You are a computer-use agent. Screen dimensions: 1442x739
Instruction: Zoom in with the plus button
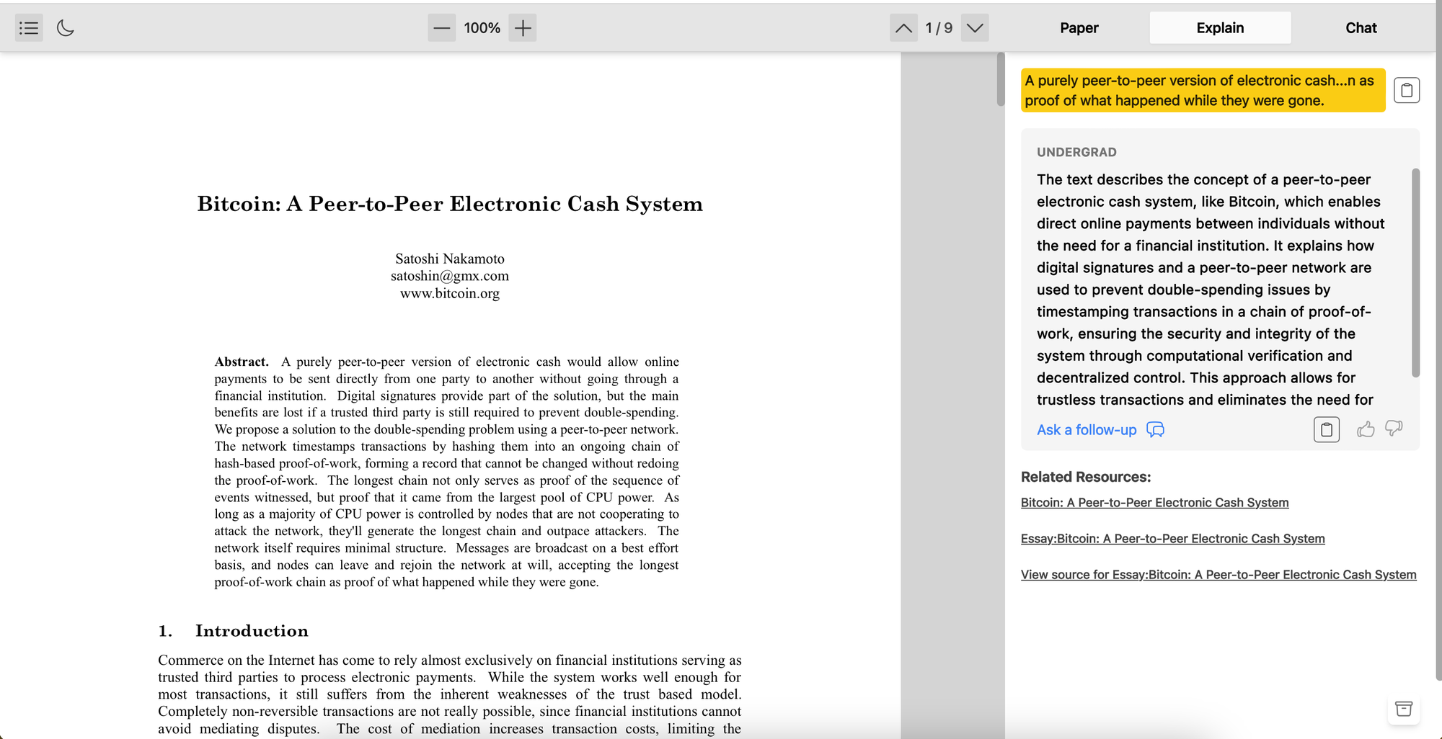point(523,28)
